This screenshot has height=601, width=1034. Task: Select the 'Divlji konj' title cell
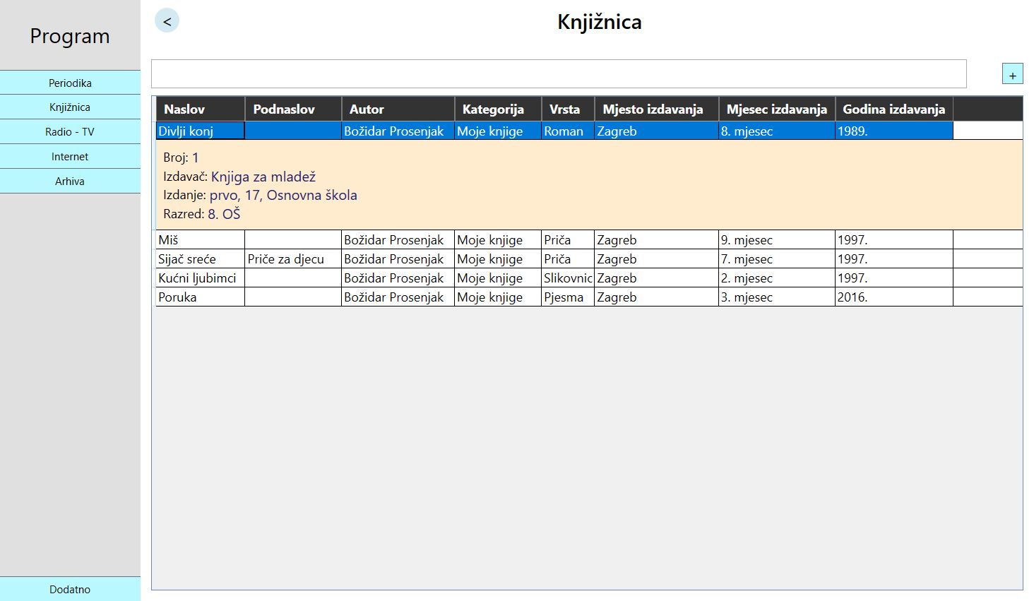coord(201,131)
